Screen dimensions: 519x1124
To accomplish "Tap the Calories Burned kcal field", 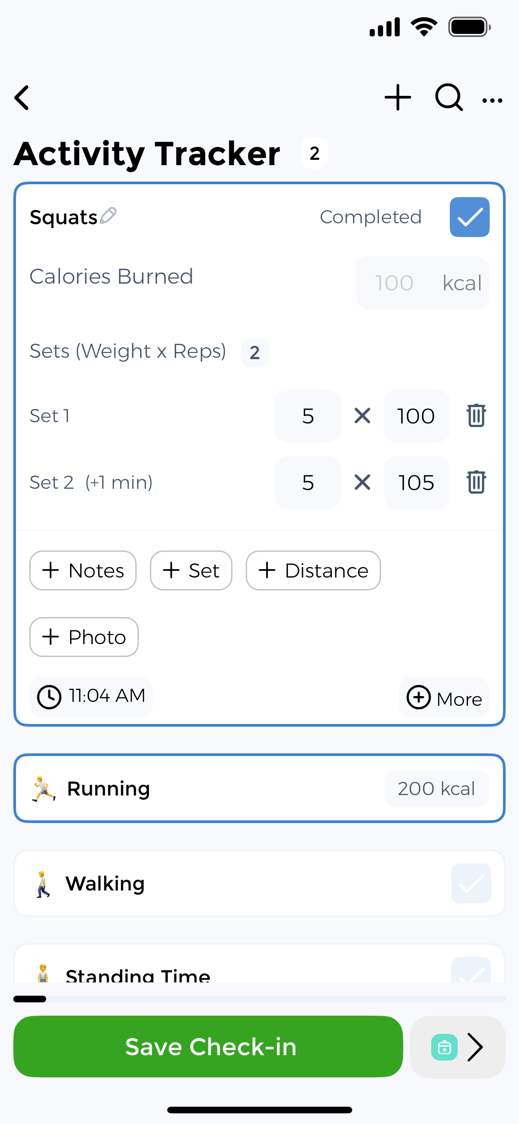I will point(422,283).
